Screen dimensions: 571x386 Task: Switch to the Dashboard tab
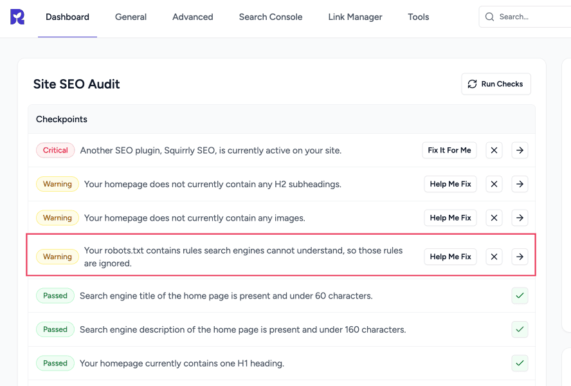point(68,17)
